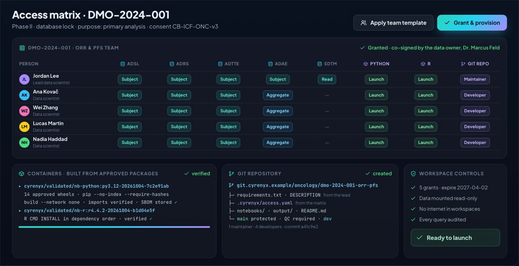Viewport: 519px width, 266px height.
Task: Click the 'dev' branch label
Action: click(x=327, y=219)
